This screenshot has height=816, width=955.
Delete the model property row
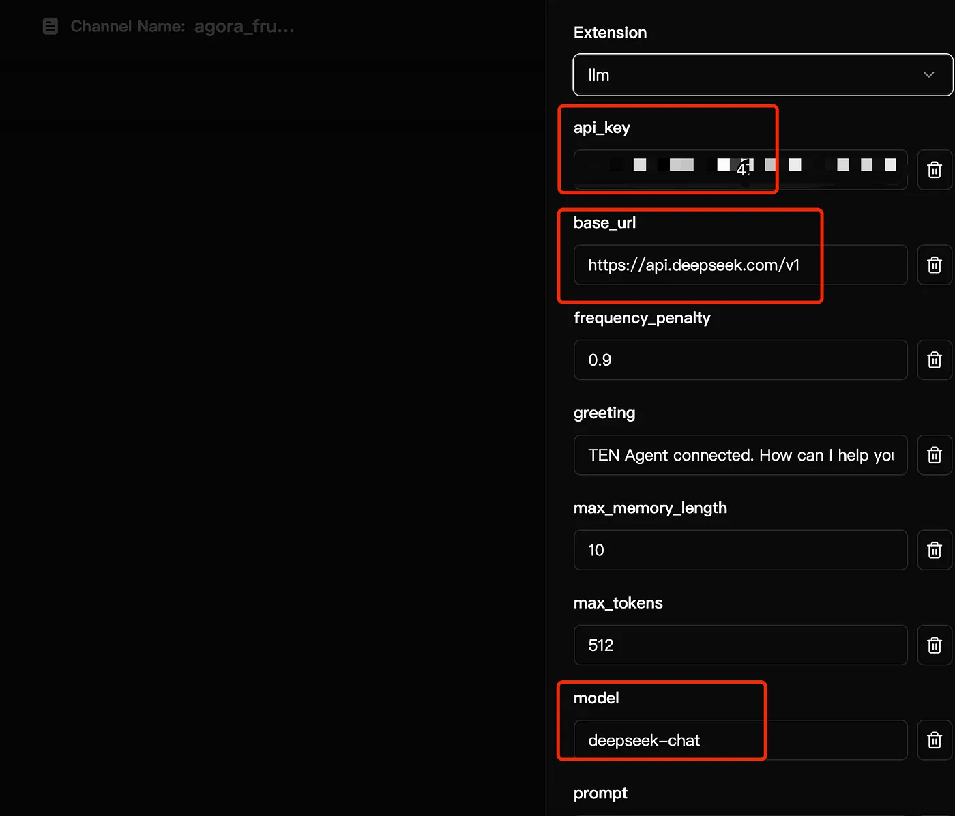pos(934,740)
